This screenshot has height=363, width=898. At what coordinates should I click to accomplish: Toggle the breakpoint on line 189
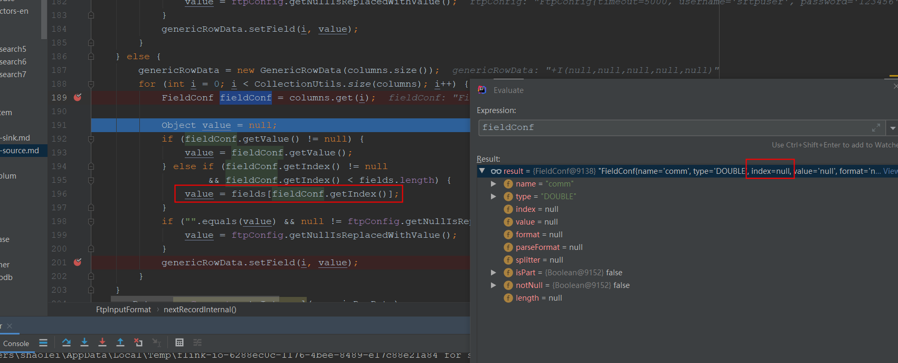[78, 97]
